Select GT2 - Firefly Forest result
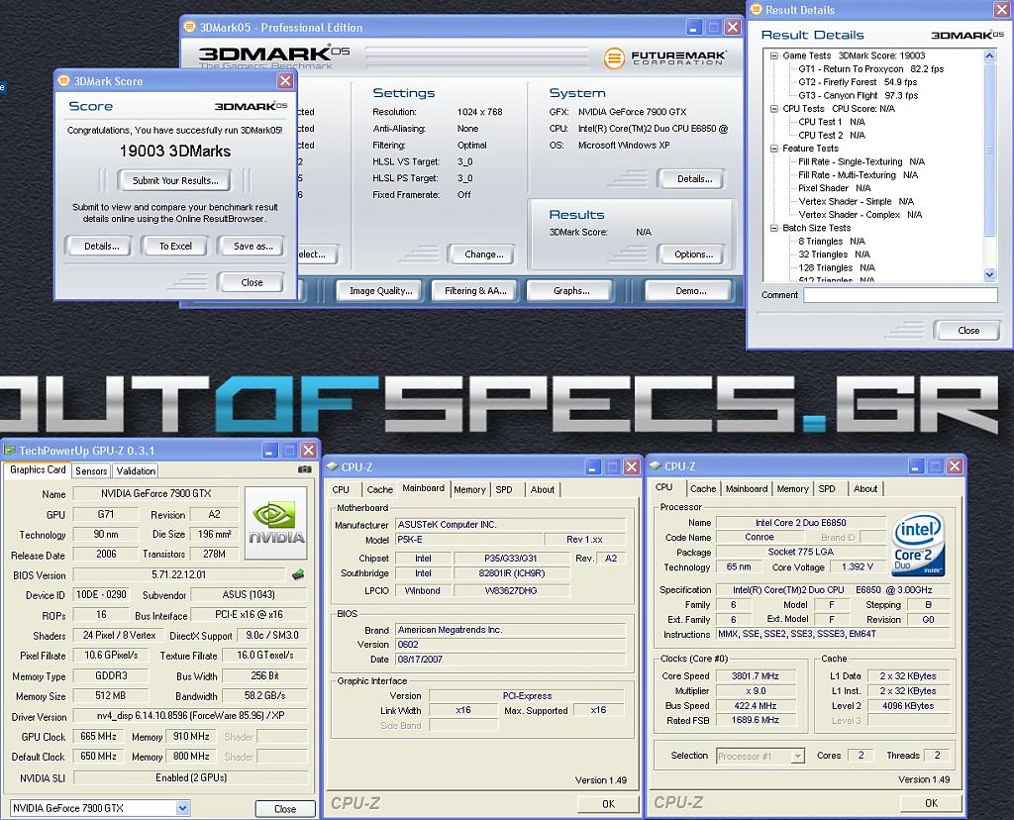The width and height of the screenshot is (1014, 820). point(858,82)
